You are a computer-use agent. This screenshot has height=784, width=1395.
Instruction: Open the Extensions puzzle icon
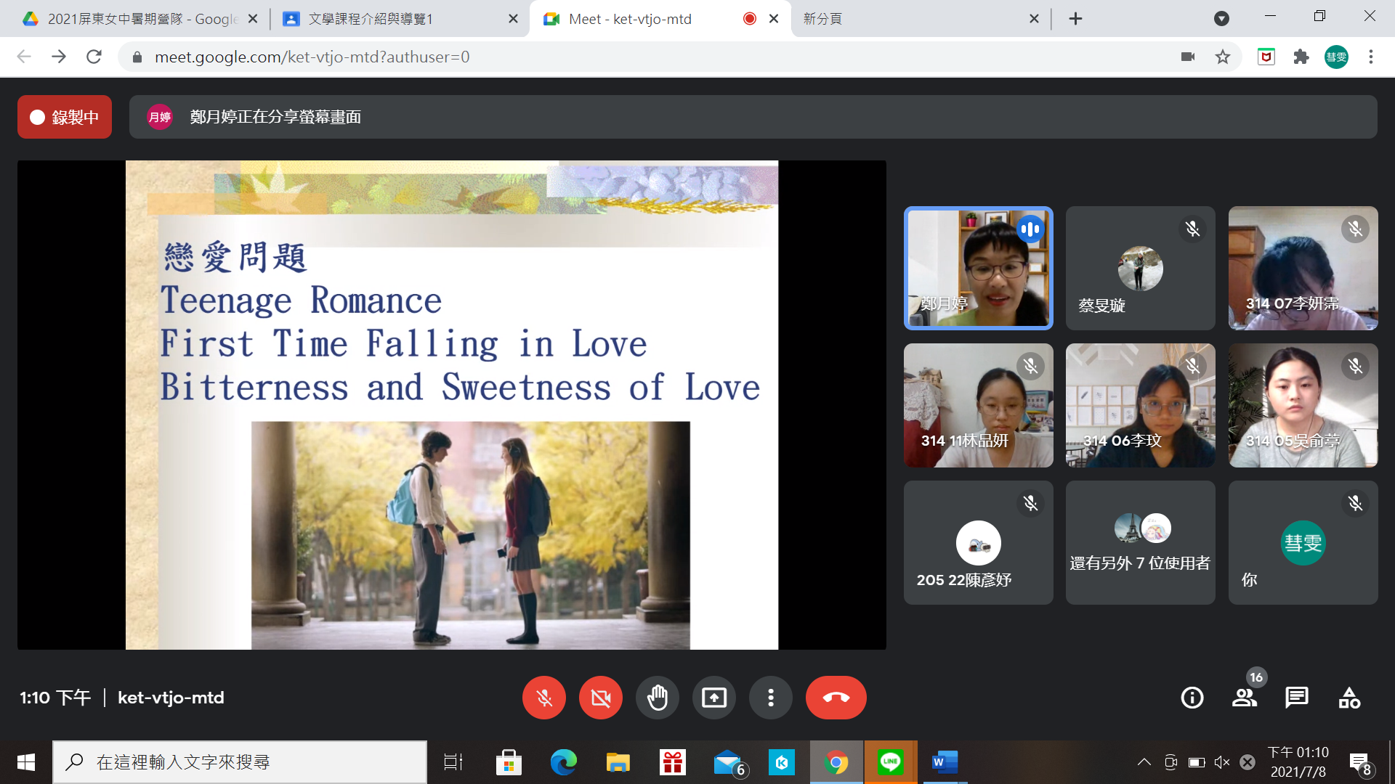click(x=1301, y=57)
